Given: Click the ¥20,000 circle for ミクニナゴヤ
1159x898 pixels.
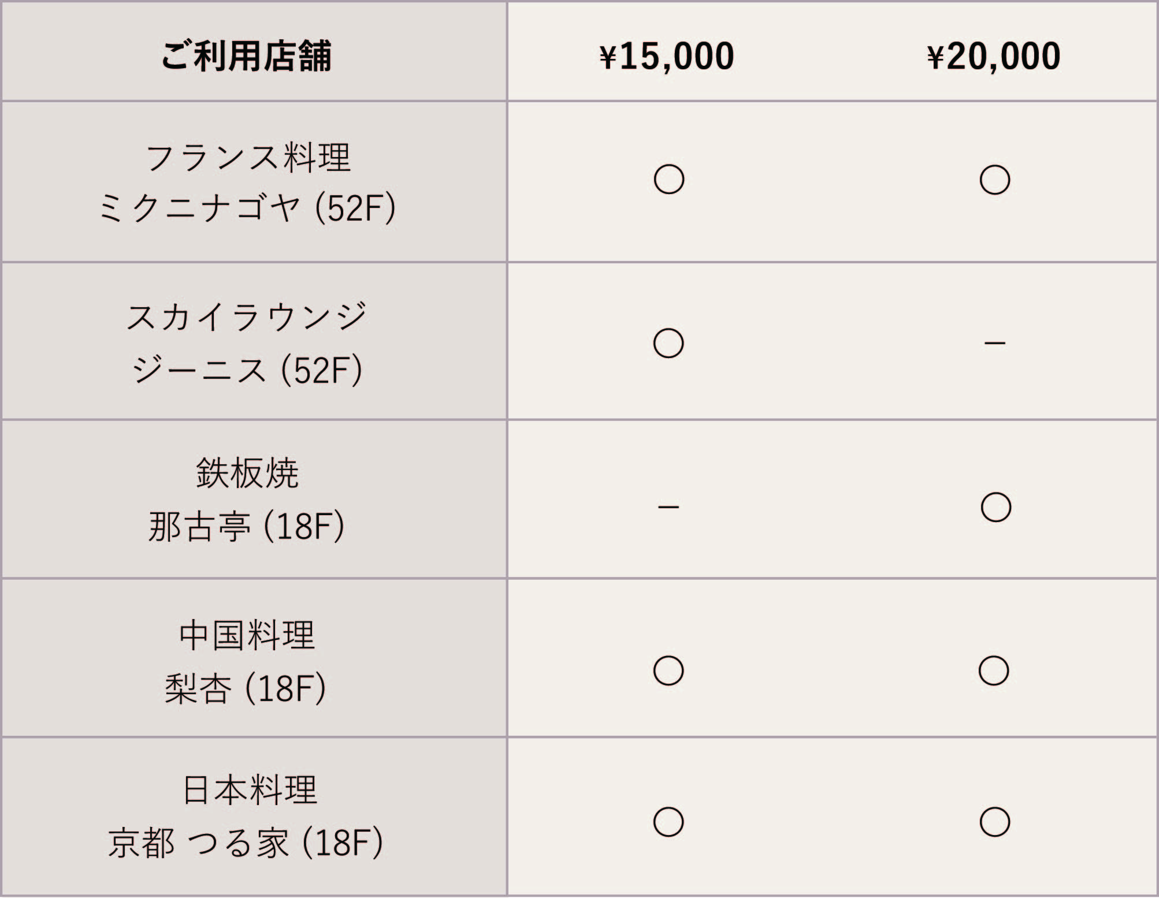Looking at the screenshot, I should [994, 180].
